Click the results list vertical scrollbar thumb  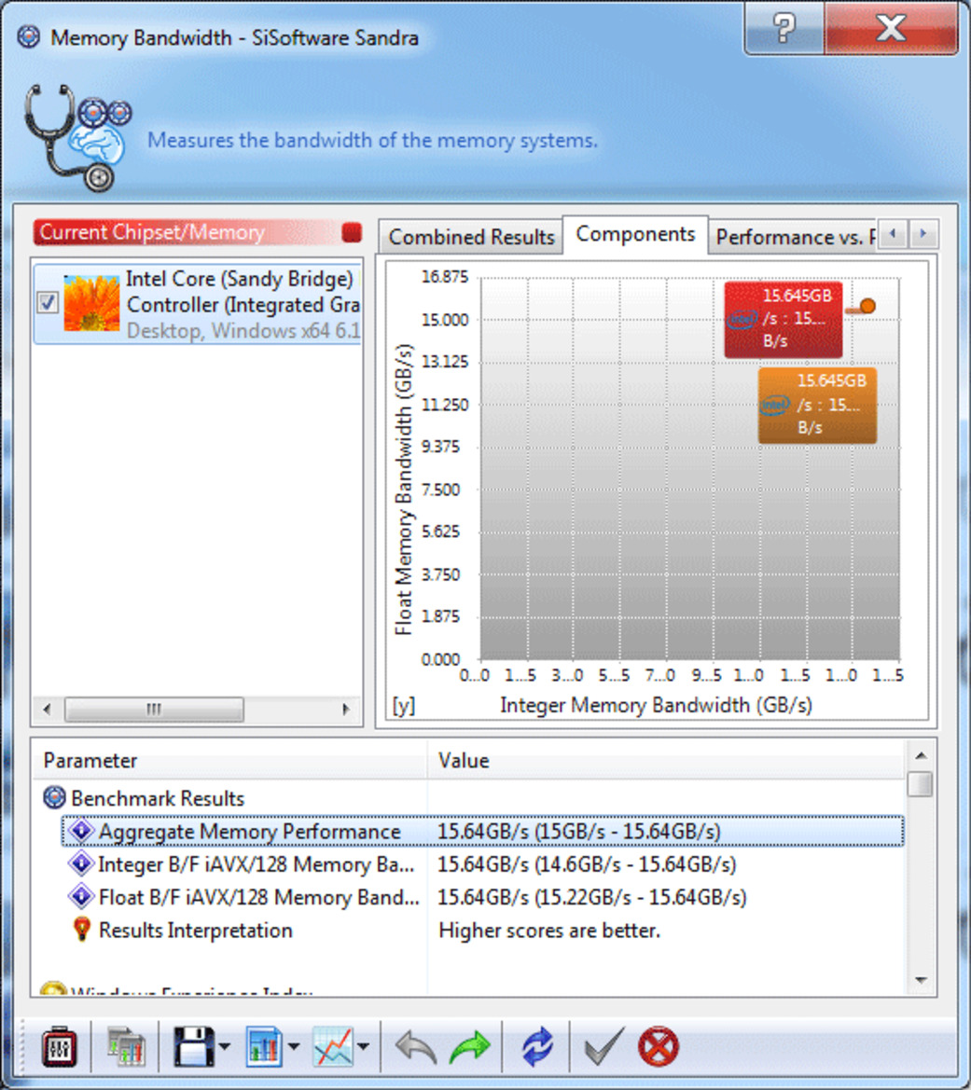[921, 783]
